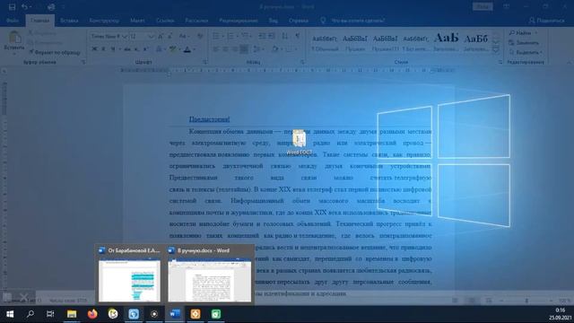Click the zoom slider in Word's status bar

tap(526, 301)
